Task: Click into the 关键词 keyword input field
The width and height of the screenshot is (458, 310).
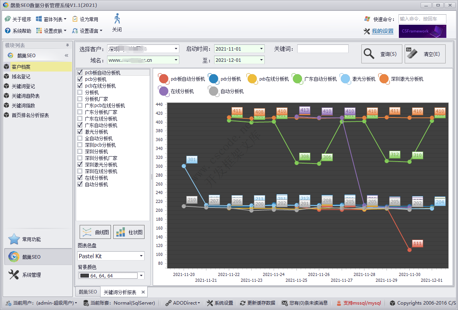Action: [323, 49]
